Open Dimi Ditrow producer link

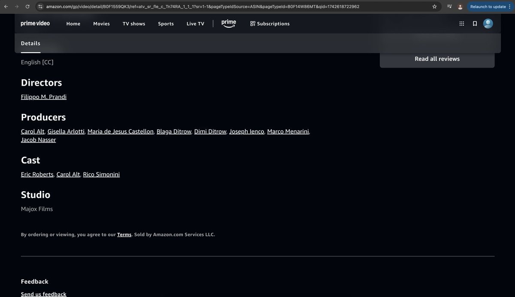(x=210, y=131)
